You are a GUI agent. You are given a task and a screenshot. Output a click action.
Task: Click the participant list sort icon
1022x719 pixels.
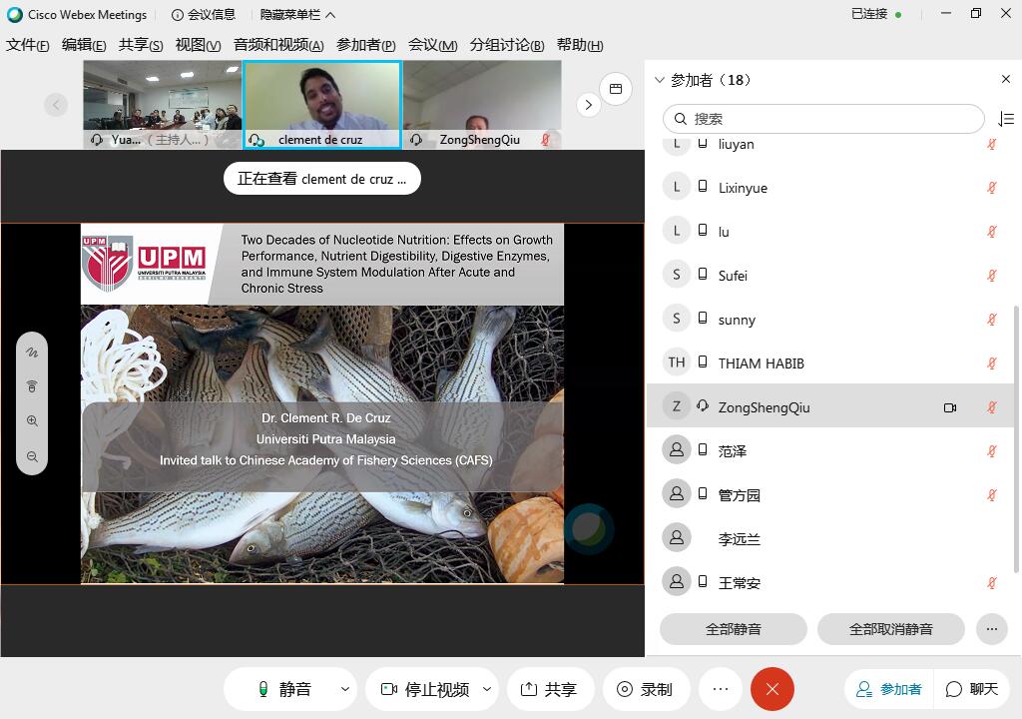click(x=1005, y=119)
